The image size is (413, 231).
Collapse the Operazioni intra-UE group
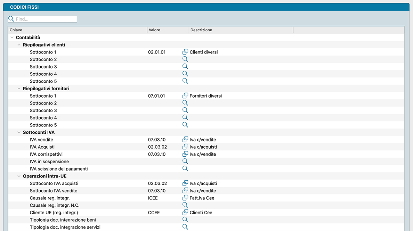[19, 176]
